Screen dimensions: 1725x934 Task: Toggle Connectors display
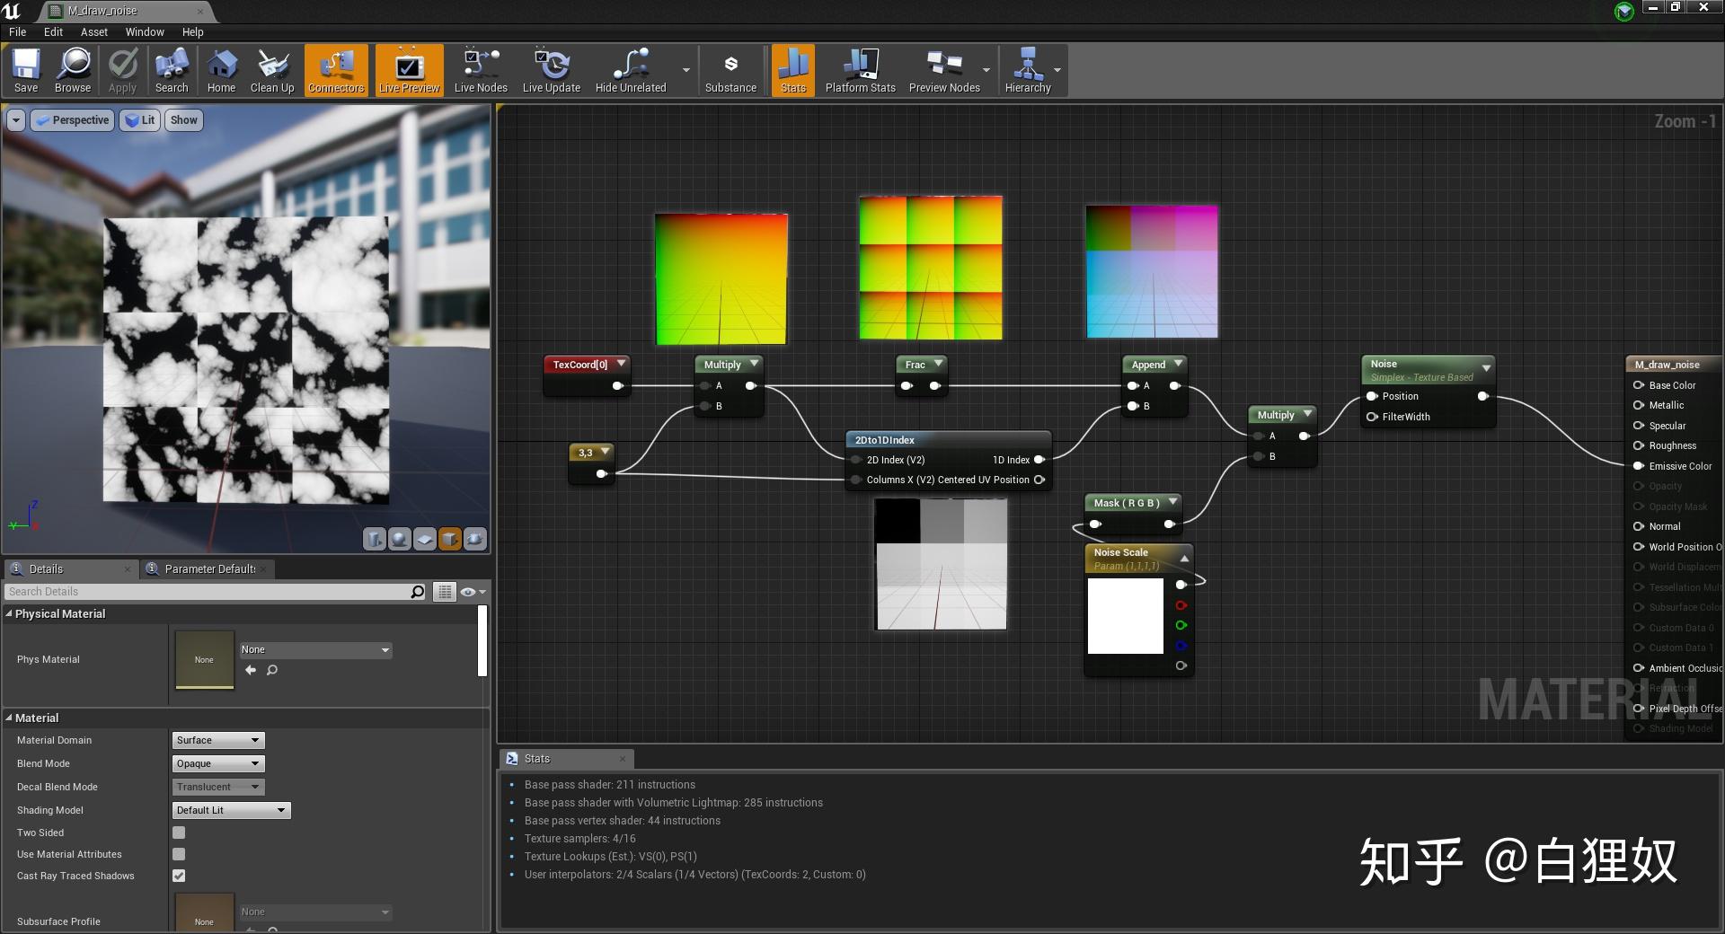point(336,70)
